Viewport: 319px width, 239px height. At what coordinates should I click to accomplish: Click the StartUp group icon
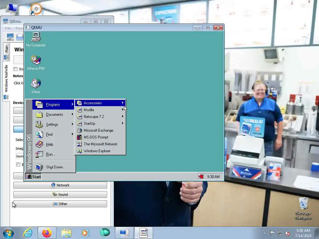click(79, 124)
